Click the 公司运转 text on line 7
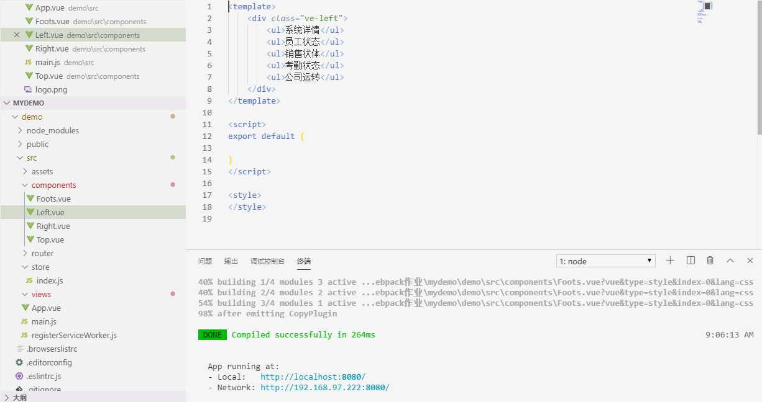This screenshot has width=762, height=402. coord(303,77)
